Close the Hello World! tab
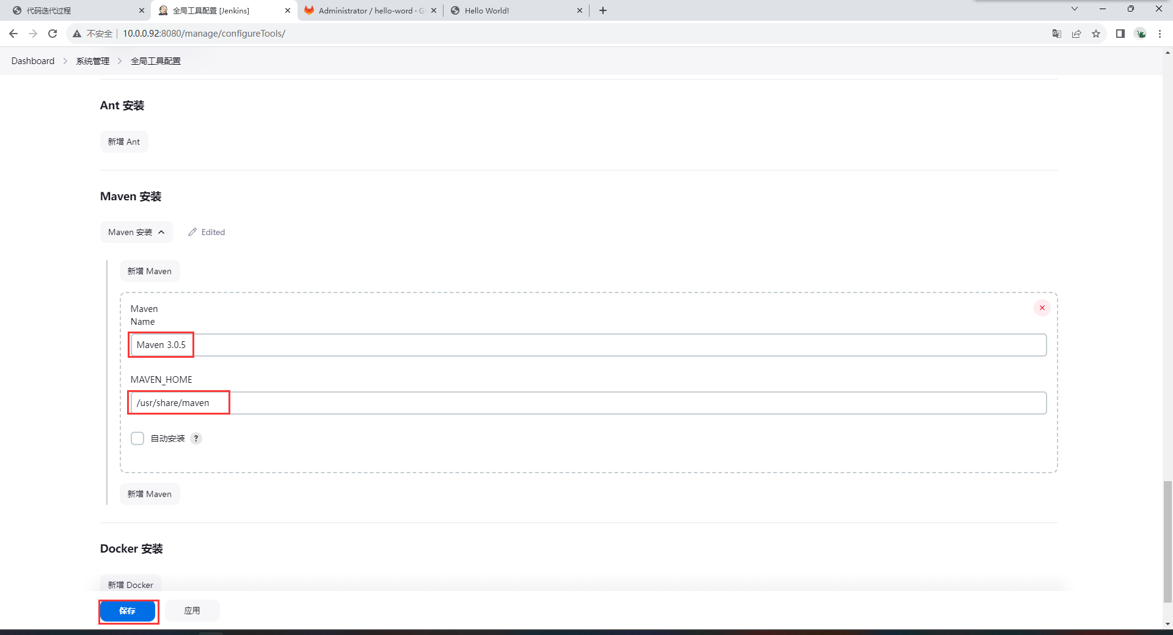 pos(580,10)
